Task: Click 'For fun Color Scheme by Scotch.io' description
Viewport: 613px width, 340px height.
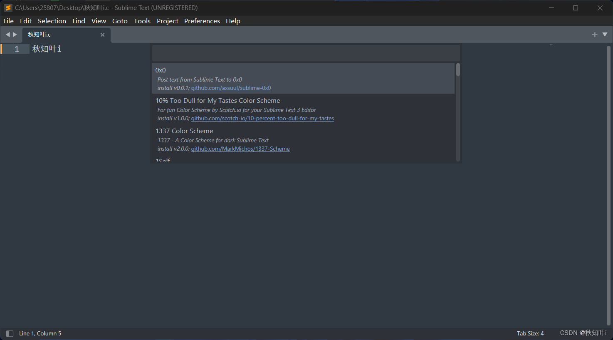Action: tap(237, 110)
